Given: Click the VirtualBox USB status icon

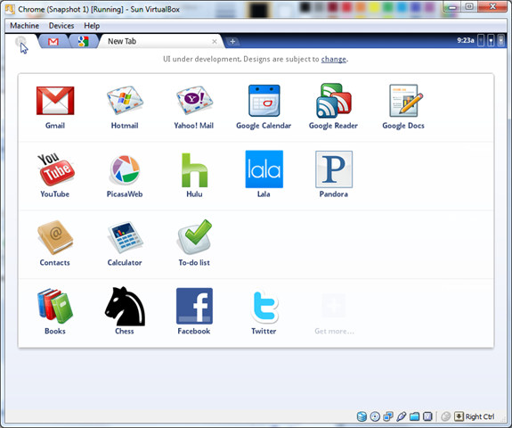Looking at the screenshot, I should click(x=402, y=416).
